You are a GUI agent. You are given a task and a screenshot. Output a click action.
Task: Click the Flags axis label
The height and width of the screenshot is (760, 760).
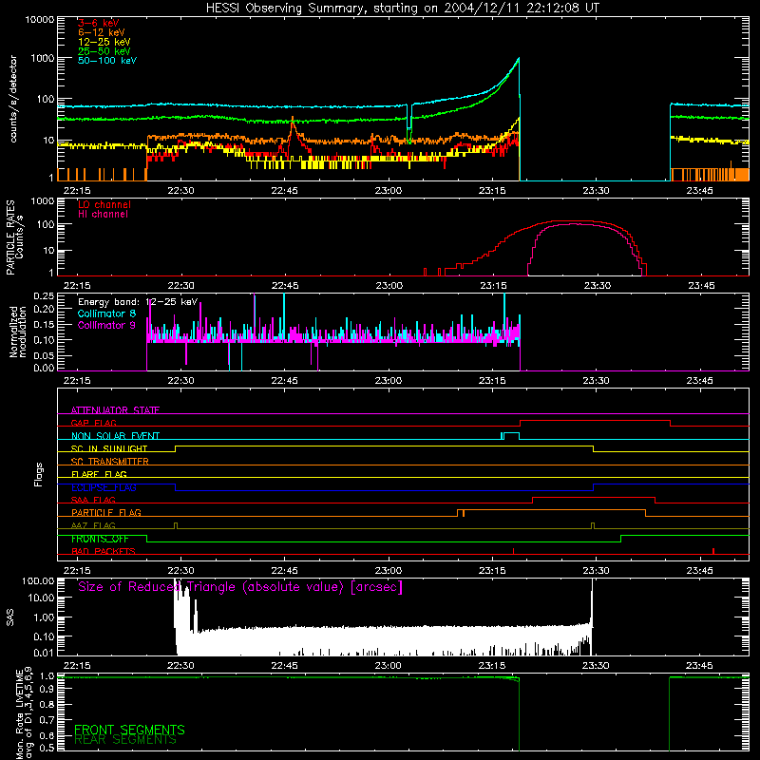(39, 475)
